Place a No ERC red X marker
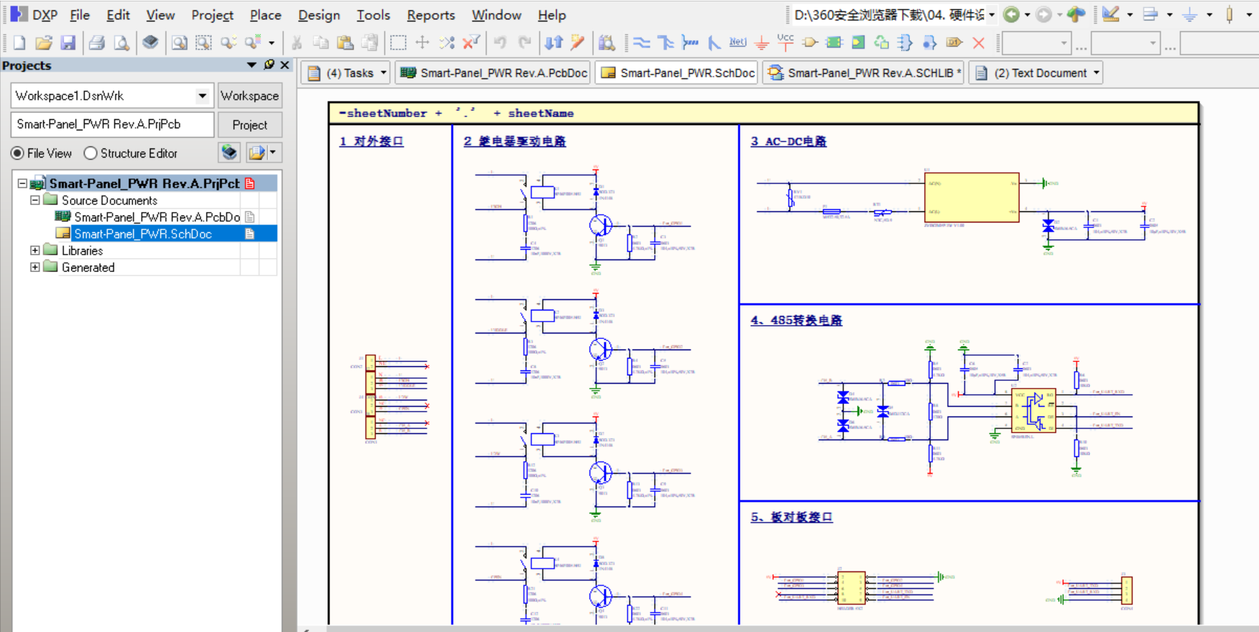 coord(978,43)
